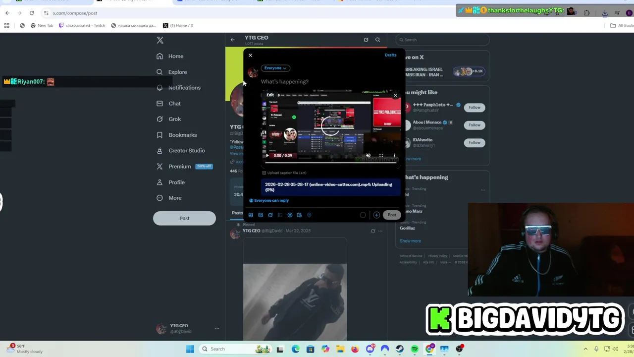Add a GIF to the post
The height and width of the screenshot is (357, 634).
point(261,215)
